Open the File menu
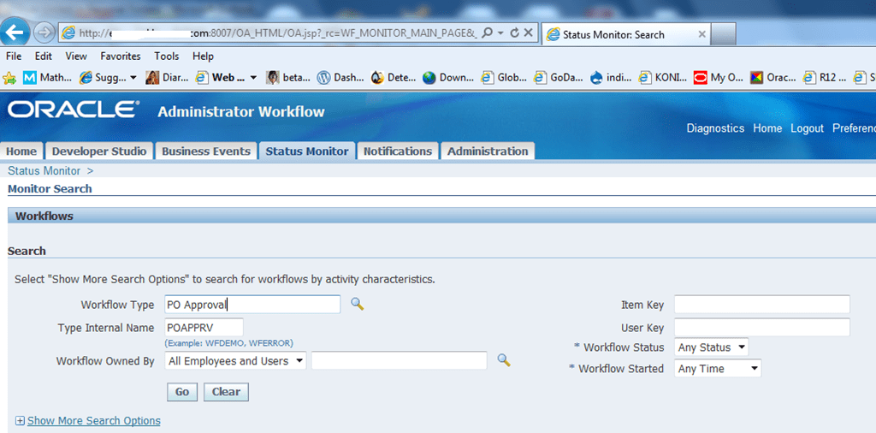 [x=14, y=56]
